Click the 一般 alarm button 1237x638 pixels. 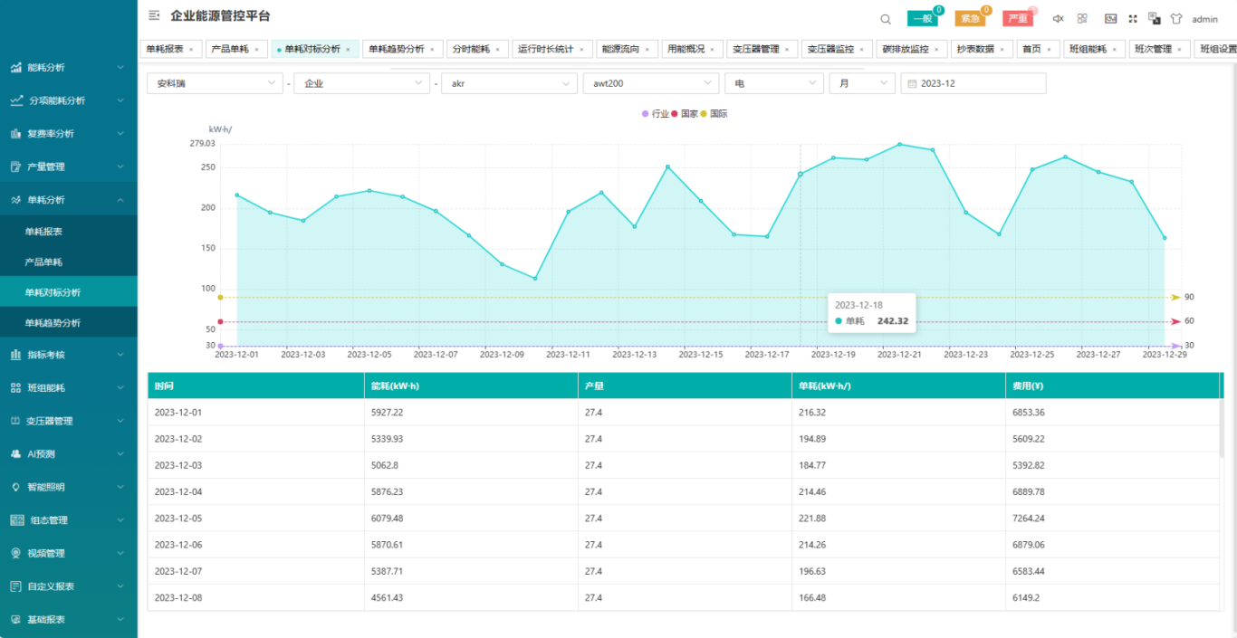(x=923, y=19)
